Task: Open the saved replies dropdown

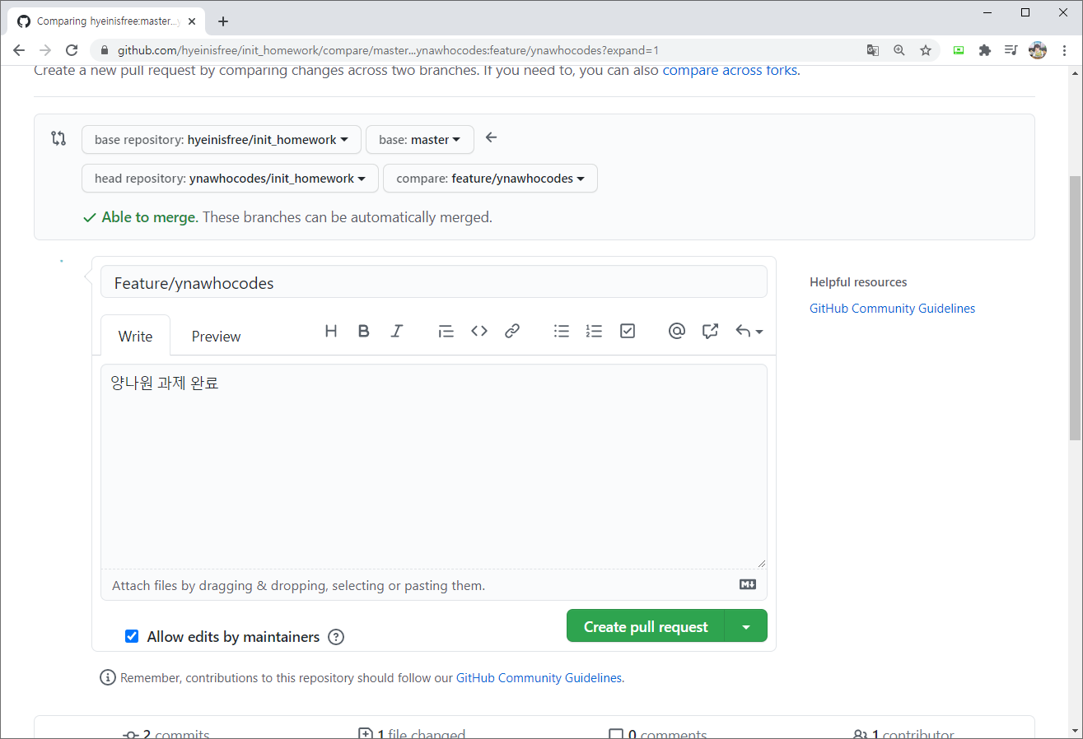Action: [x=749, y=331]
